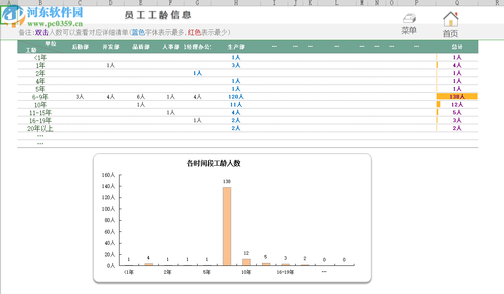Click the ... row beneath 20年以上
This screenshot has height=294, width=504.
[x=40, y=135]
